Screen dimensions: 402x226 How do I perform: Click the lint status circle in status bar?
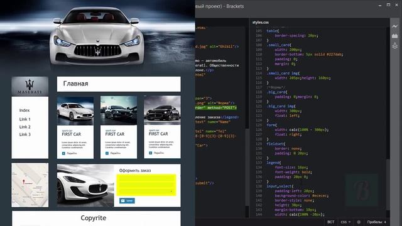tap(359, 222)
